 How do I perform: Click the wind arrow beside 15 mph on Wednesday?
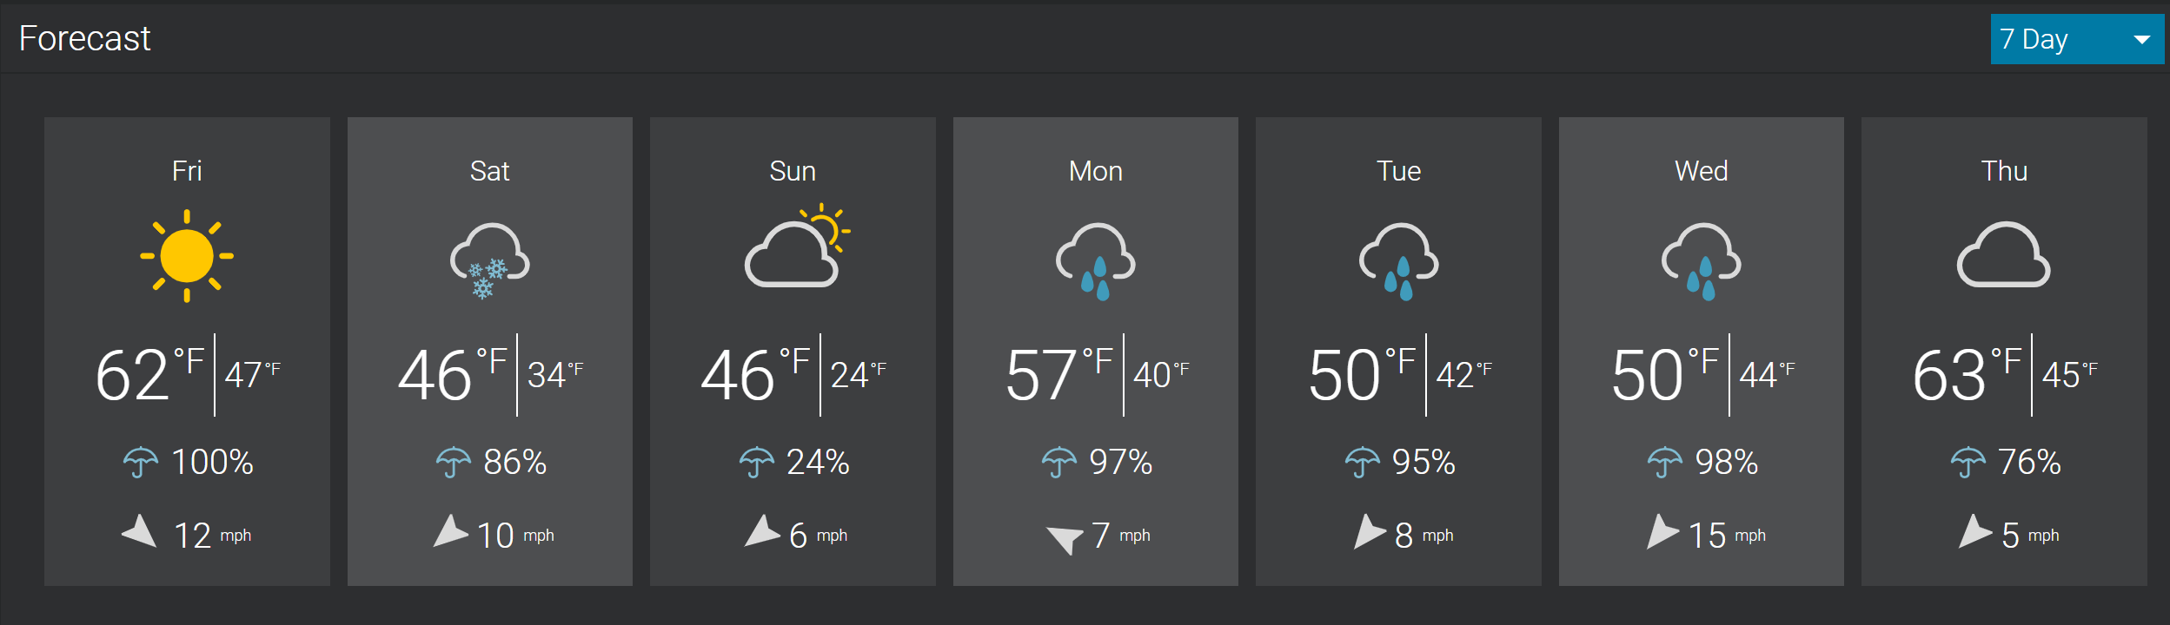click(1662, 531)
